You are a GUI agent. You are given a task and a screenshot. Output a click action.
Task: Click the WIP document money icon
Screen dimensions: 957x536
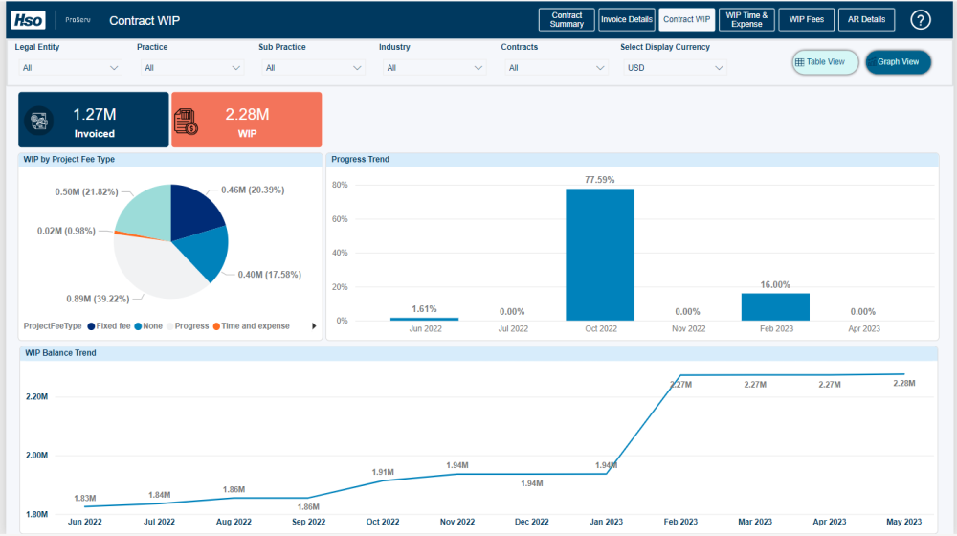(x=187, y=121)
